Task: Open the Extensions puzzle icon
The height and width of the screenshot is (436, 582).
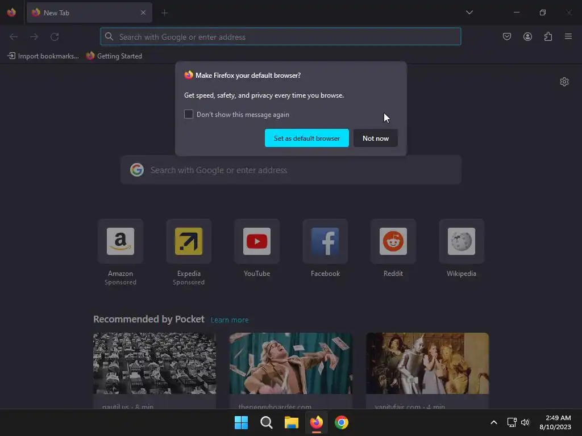Action: coord(548,36)
